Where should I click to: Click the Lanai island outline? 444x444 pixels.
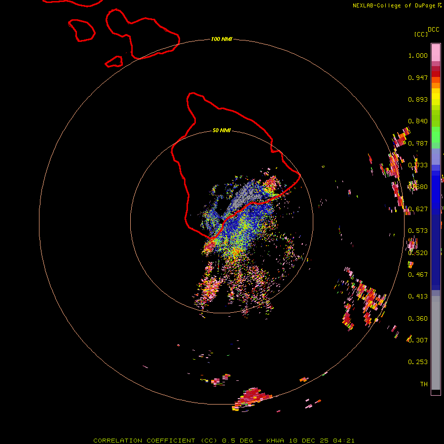(81, 30)
